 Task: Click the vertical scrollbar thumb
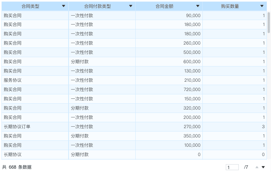[269, 23]
